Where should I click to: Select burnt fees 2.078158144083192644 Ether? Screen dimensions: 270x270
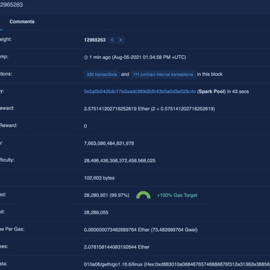(117, 247)
